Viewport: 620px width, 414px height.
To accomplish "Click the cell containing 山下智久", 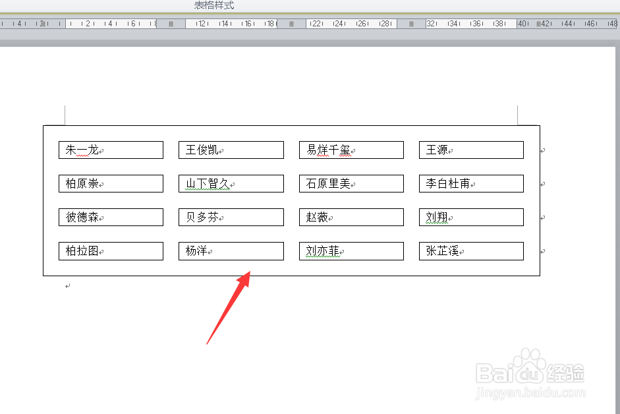I will coord(231,184).
